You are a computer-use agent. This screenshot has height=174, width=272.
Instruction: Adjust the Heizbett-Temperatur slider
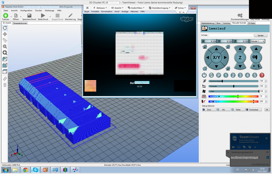pyautogui.click(x=234, y=96)
